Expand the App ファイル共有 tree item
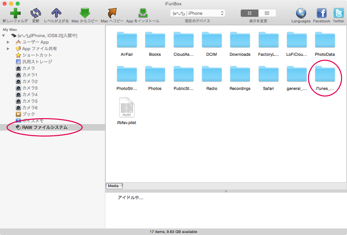Viewport: 347px width, 235px height. tap(8, 49)
